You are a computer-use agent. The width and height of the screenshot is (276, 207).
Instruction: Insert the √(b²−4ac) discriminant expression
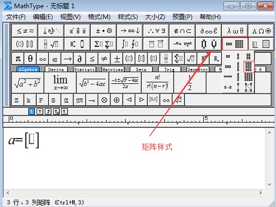93,82
